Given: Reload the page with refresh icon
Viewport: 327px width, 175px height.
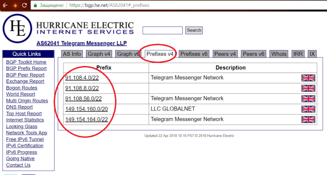Looking at the screenshot, I should (x=24, y=5).
